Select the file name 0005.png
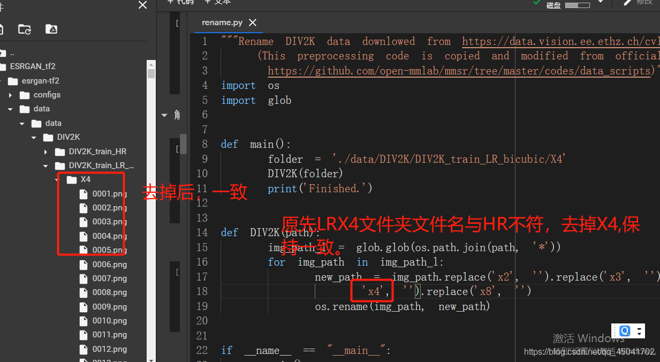660x362 pixels. click(x=110, y=250)
